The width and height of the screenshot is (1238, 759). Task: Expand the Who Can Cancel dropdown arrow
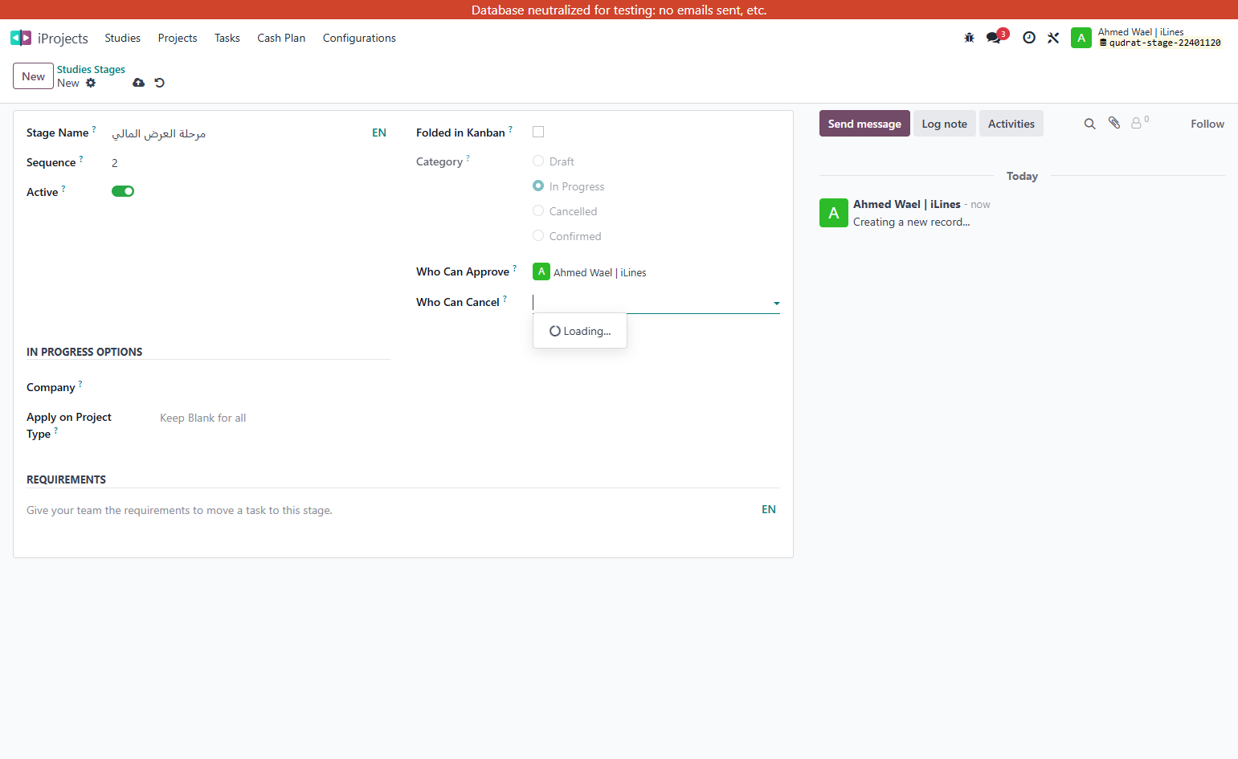point(776,304)
